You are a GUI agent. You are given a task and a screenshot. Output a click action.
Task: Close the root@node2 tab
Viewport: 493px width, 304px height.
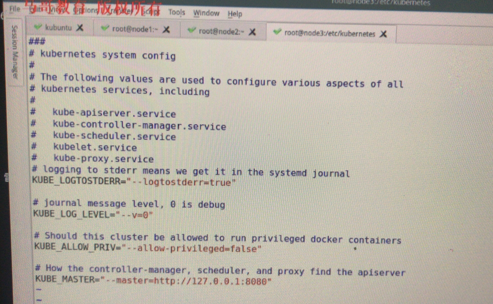tap(252, 31)
